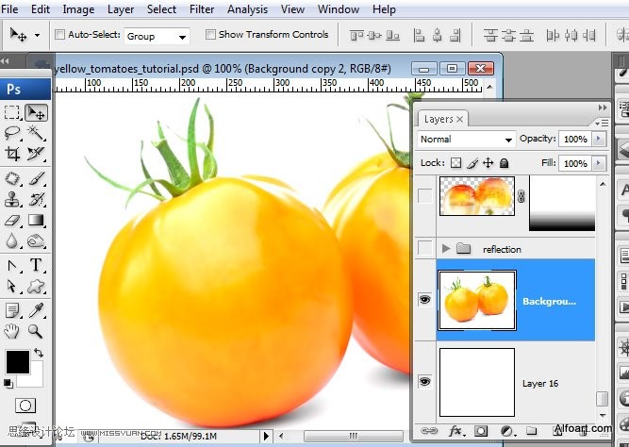Screen dimensions: 629x447
Task: Select the Gradient tool
Action: [36, 220]
